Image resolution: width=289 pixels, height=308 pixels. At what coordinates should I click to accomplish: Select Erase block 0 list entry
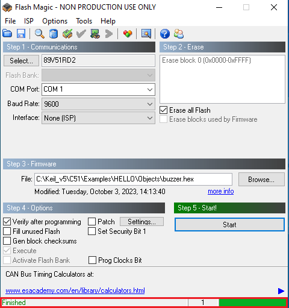click(x=207, y=60)
